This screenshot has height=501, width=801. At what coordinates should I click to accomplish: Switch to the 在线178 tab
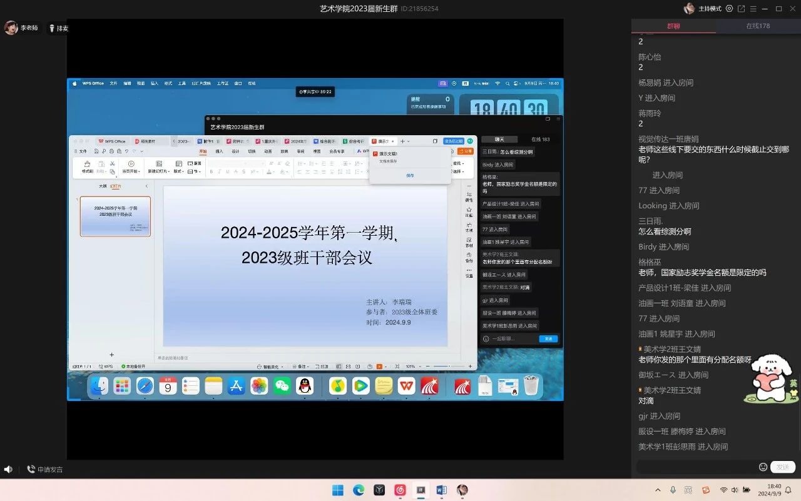coord(758,26)
